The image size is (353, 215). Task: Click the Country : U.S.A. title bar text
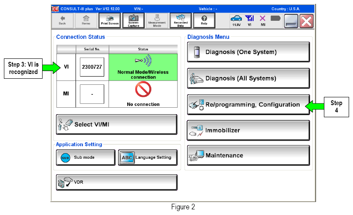(285, 9)
